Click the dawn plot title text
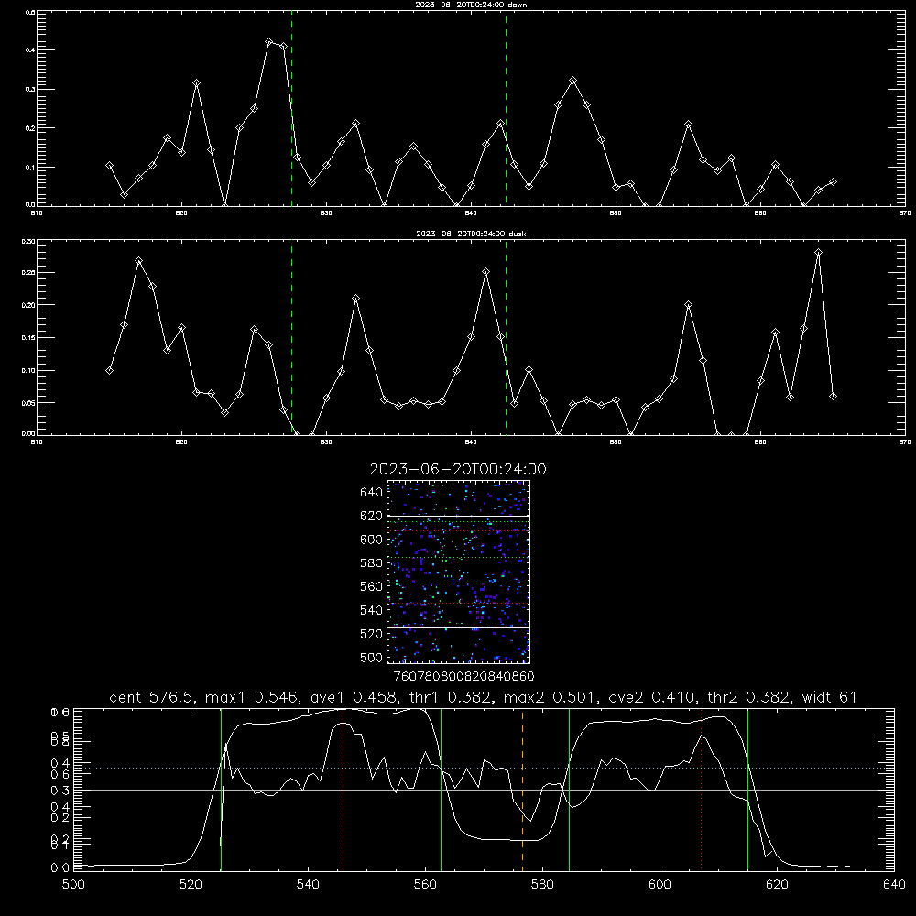 coord(472,5)
